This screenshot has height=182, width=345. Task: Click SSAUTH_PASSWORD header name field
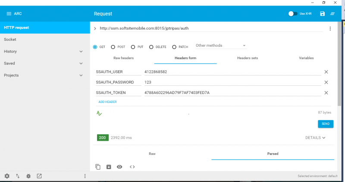click(x=118, y=82)
